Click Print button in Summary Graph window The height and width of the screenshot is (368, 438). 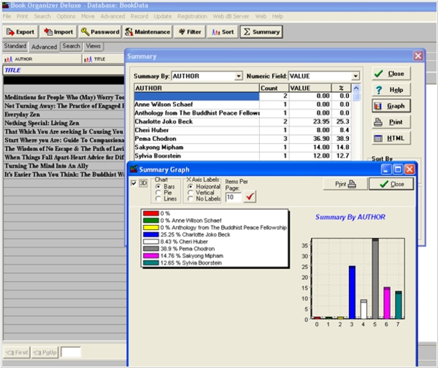345,184
